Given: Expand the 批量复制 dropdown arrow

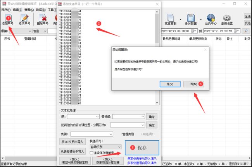Looking at the screenshot, I should tap(181, 20).
